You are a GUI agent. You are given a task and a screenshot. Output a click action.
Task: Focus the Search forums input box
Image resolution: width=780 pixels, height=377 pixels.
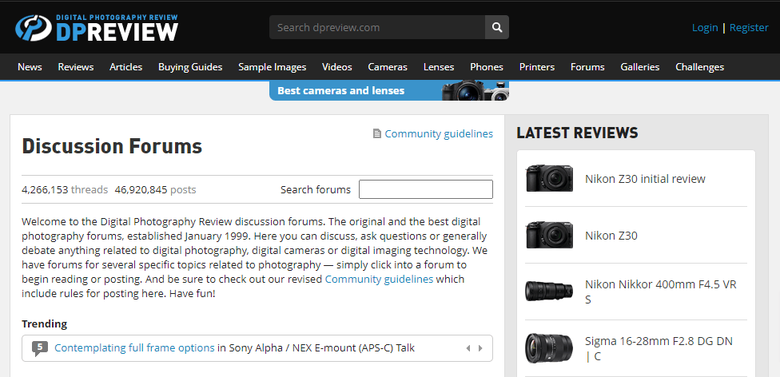(426, 189)
